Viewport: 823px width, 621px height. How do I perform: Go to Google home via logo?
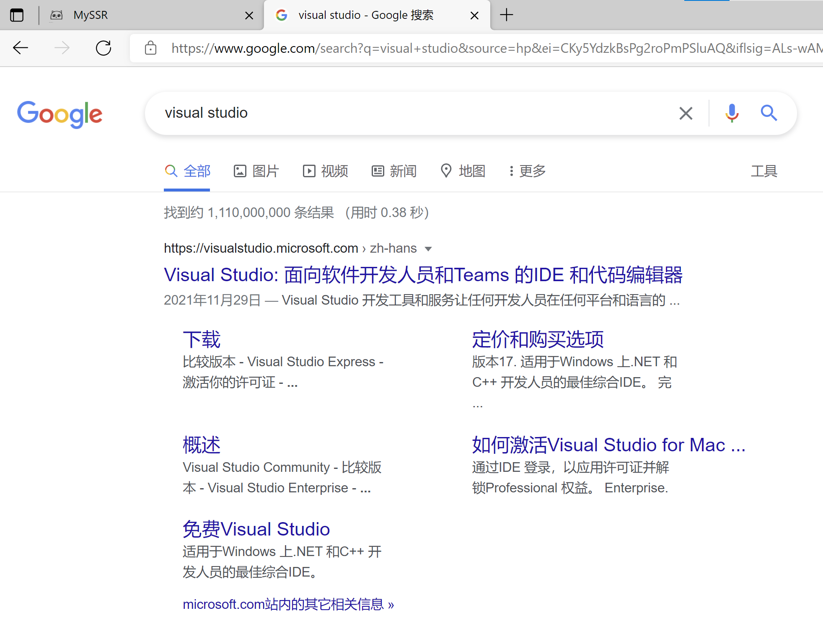[60, 114]
